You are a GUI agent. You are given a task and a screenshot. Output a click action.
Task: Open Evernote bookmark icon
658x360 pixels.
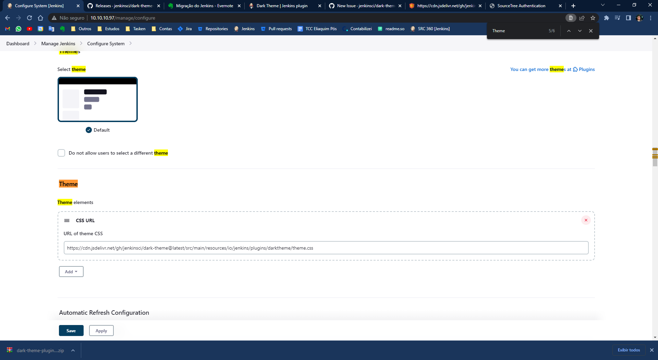[62, 29]
